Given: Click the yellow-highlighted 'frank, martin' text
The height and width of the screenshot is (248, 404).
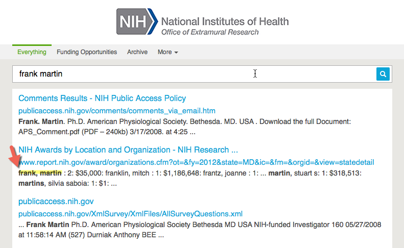Looking at the screenshot, I should pos(40,173).
